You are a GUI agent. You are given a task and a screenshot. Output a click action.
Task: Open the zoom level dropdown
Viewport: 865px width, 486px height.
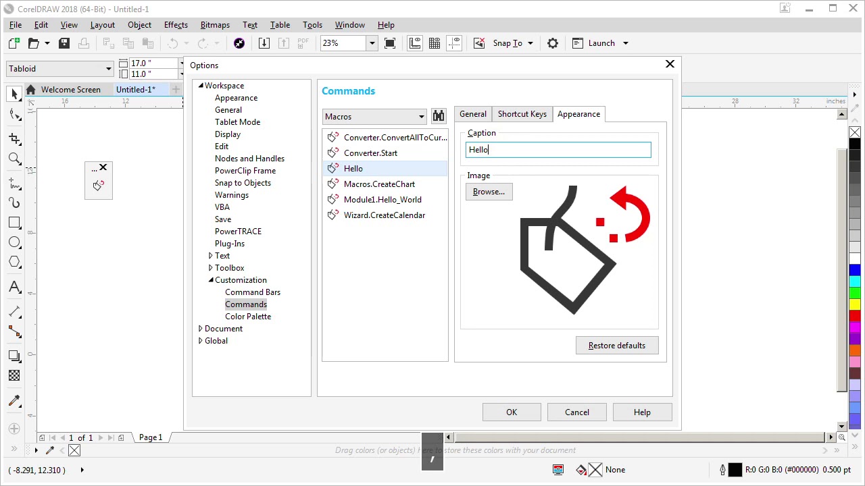(x=371, y=43)
